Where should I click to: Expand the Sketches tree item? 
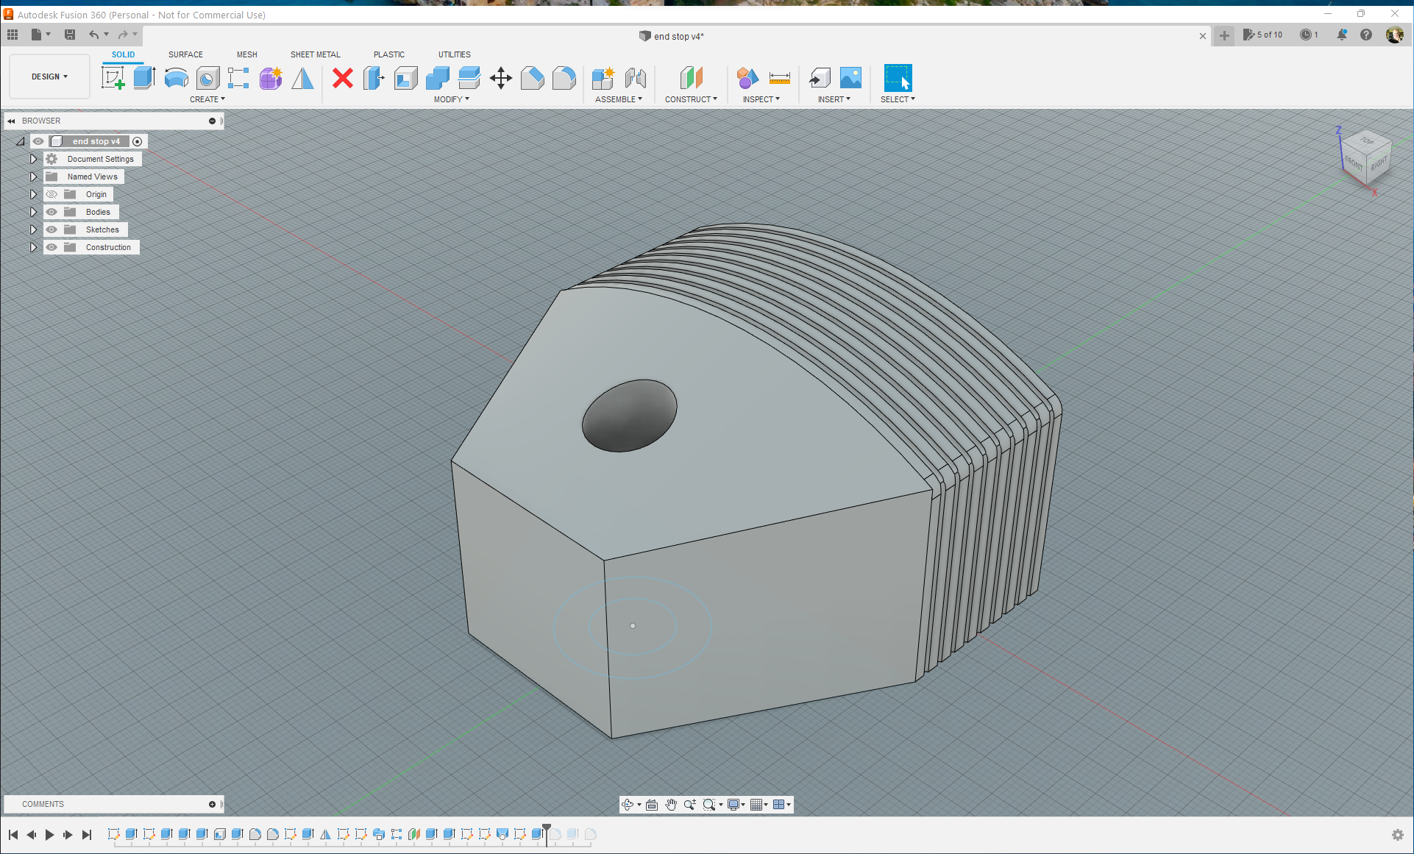pos(33,229)
